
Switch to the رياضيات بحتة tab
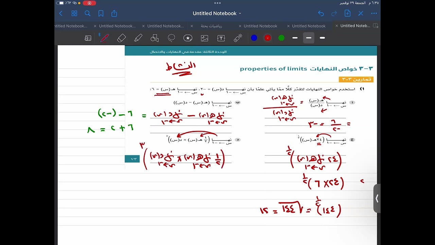point(211,26)
